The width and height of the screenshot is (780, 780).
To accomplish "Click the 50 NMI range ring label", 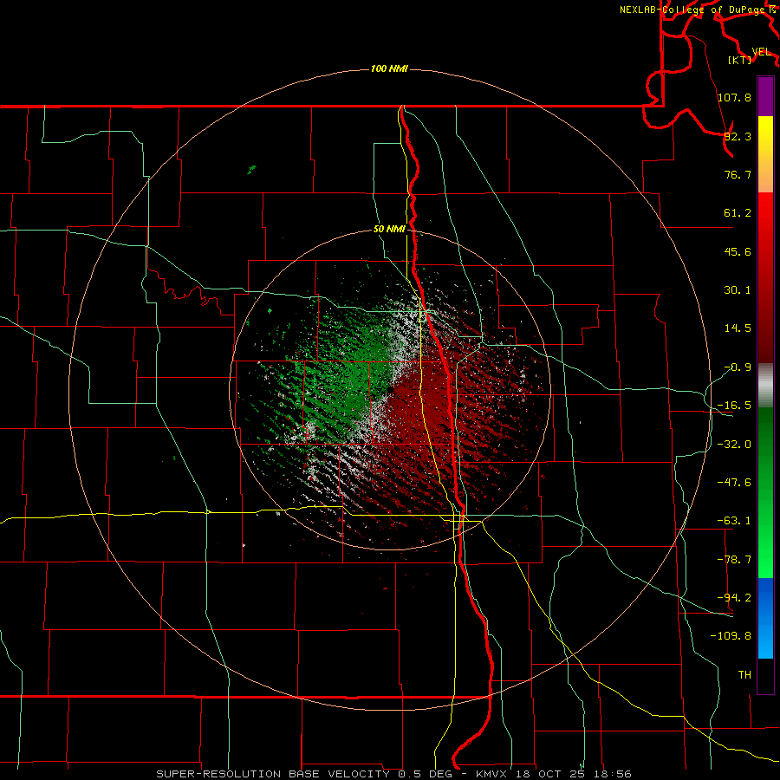I will tap(389, 229).
